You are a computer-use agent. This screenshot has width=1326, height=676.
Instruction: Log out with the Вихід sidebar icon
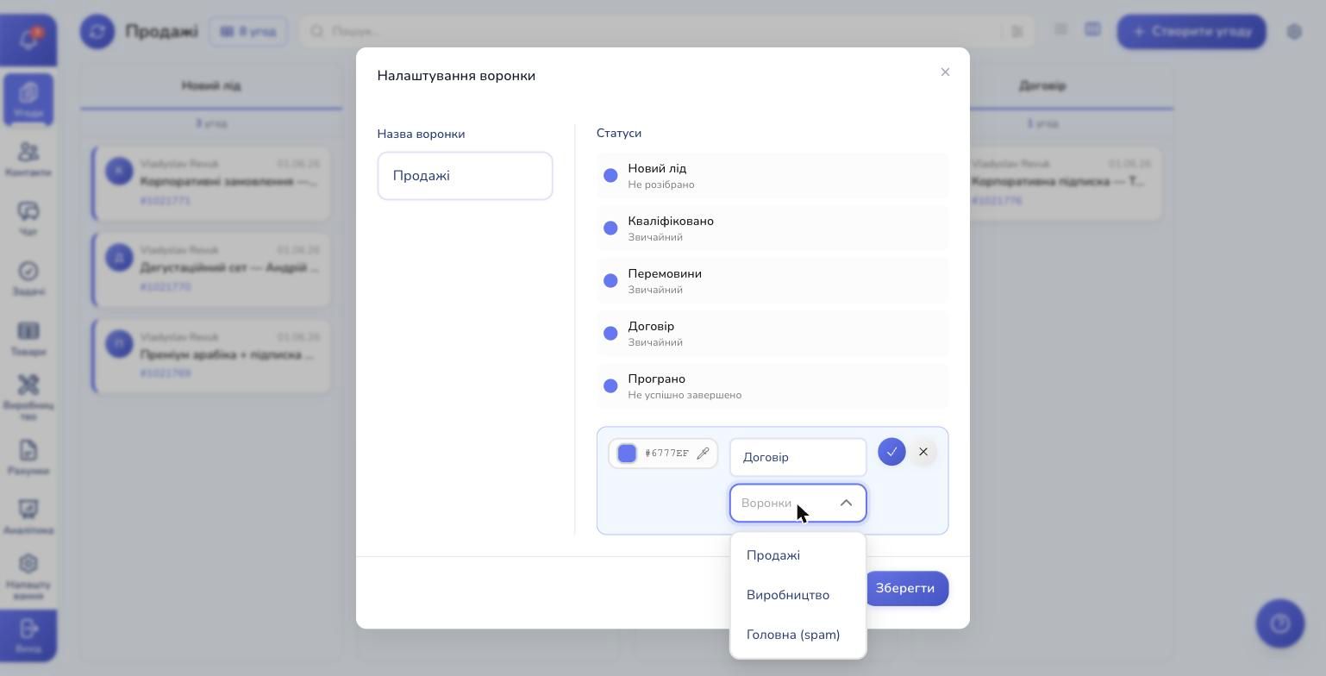click(28, 635)
